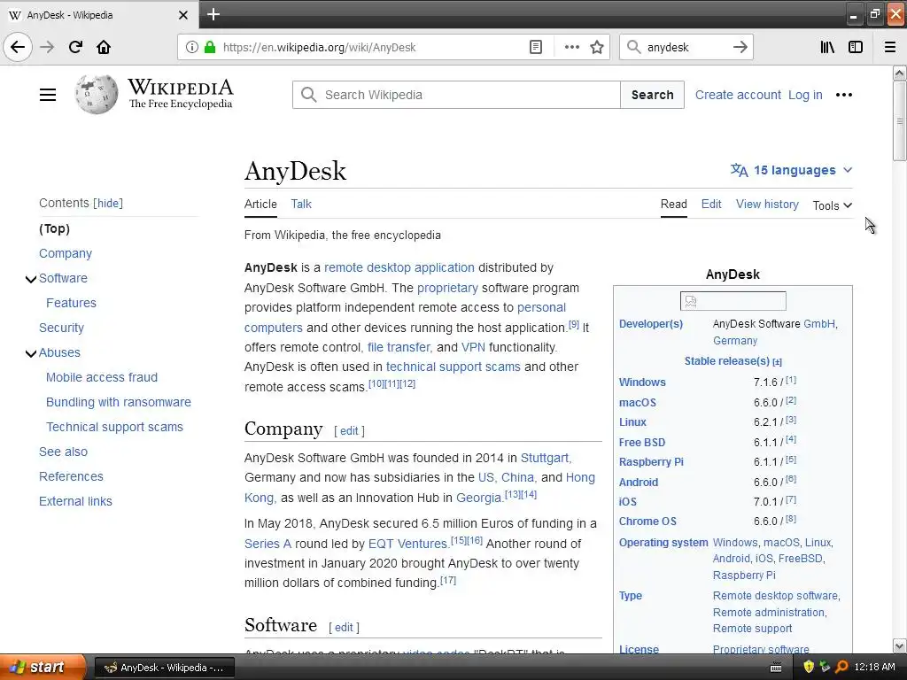Jump to Features in contents
Image resolution: width=907 pixels, height=680 pixels.
click(71, 303)
